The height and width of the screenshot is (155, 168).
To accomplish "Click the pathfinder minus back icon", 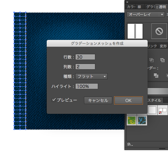I will tap(156, 75).
